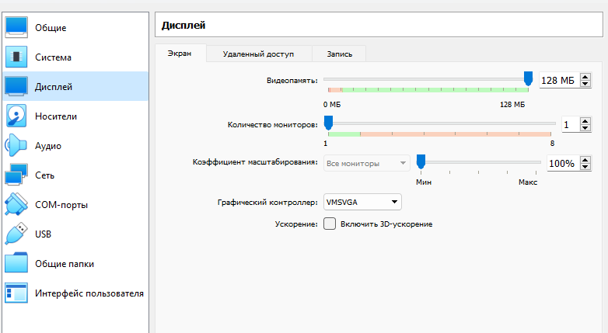The width and height of the screenshot is (608, 333).
Task: Click the 128 МБ label under memory slider
Action: coord(512,105)
